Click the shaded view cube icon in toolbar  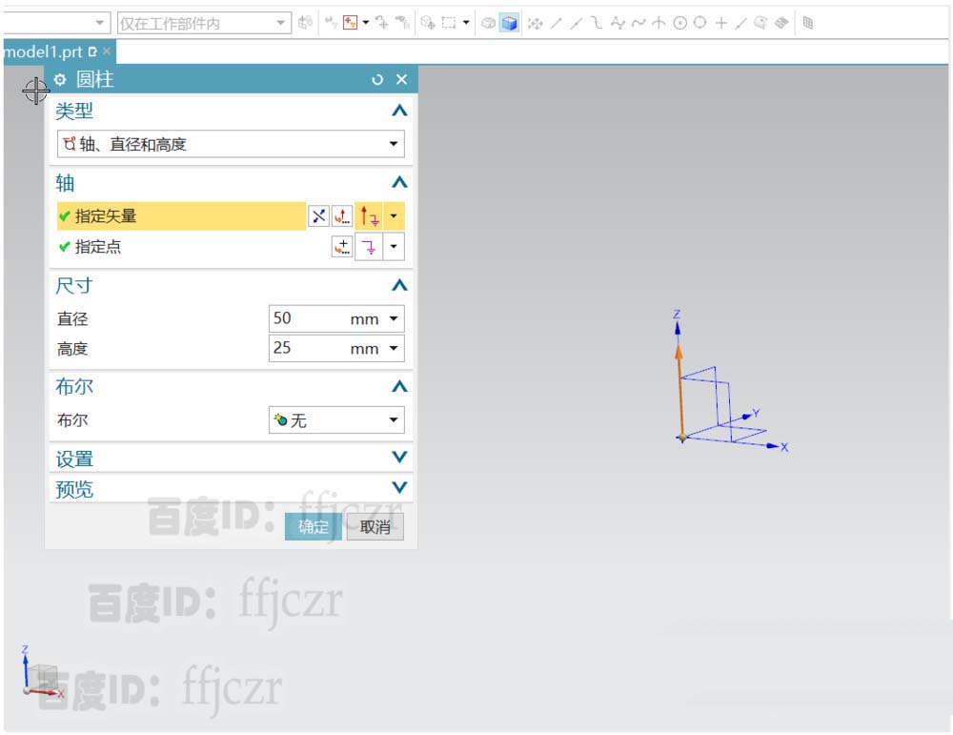point(509,23)
